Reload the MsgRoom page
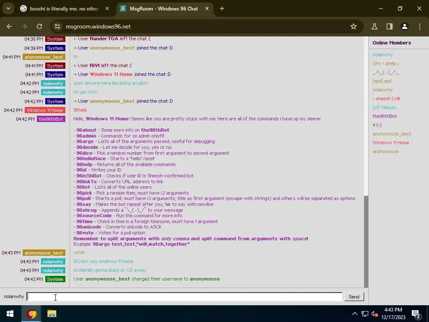The width and height of the screenshot is (429, 322). [x=39, y=26]
